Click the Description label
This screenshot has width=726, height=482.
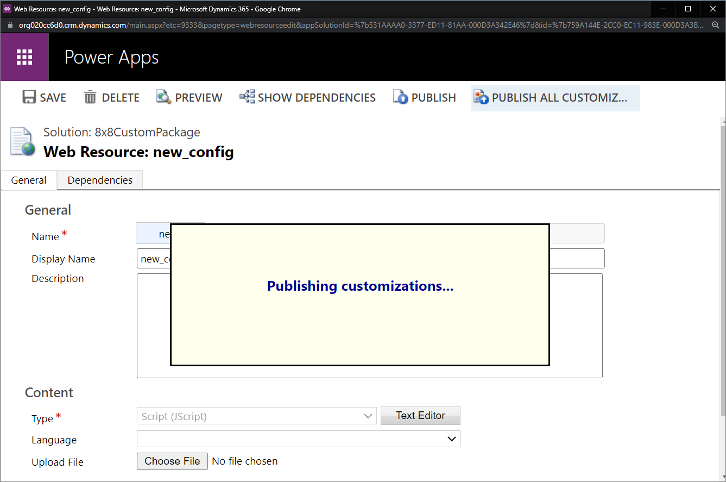58,279
